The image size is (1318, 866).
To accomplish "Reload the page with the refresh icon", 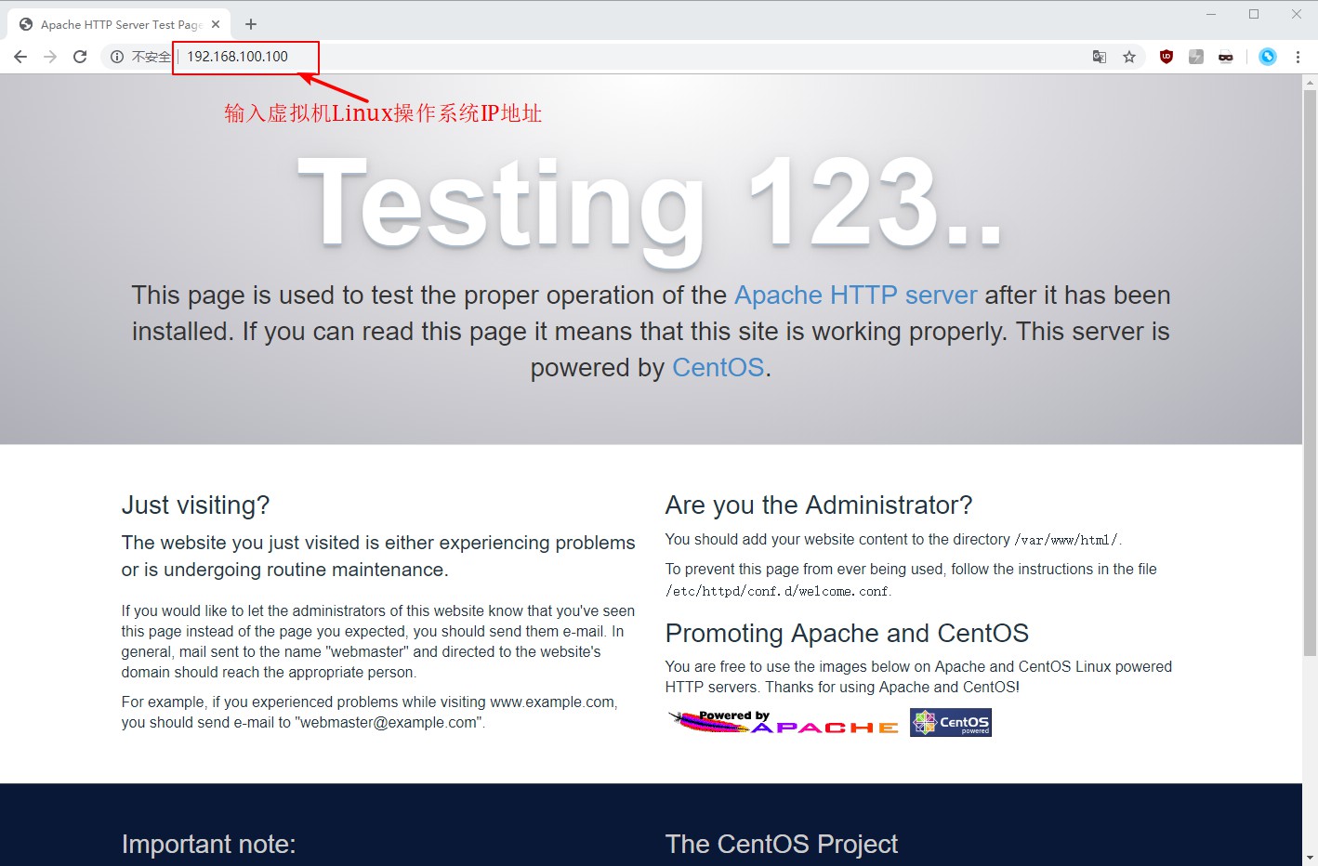I will pyautogui.click(x=80, y=57).
